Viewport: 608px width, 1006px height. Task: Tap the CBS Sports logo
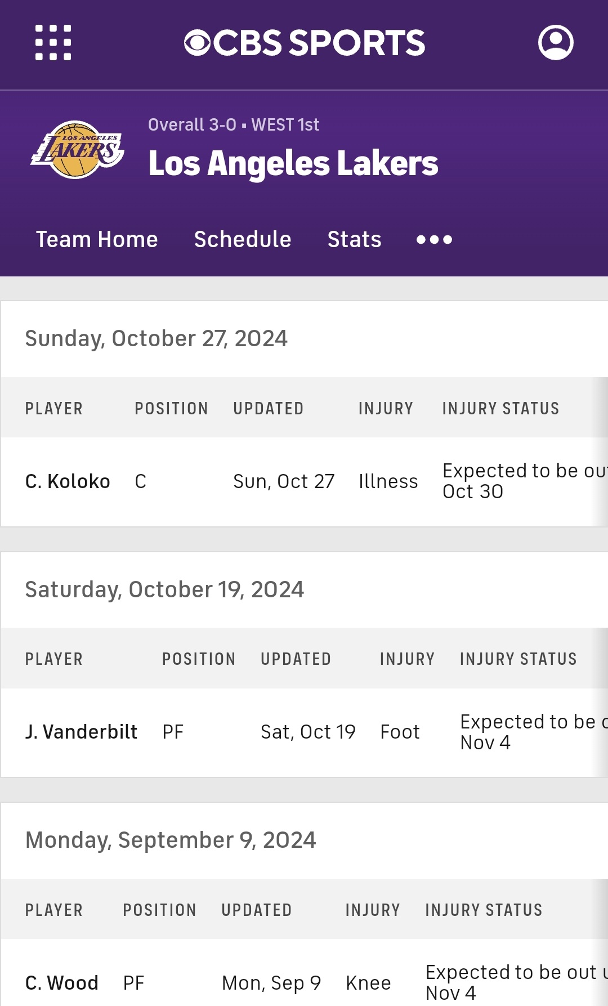pyautogui.click(x=304, y=43)
